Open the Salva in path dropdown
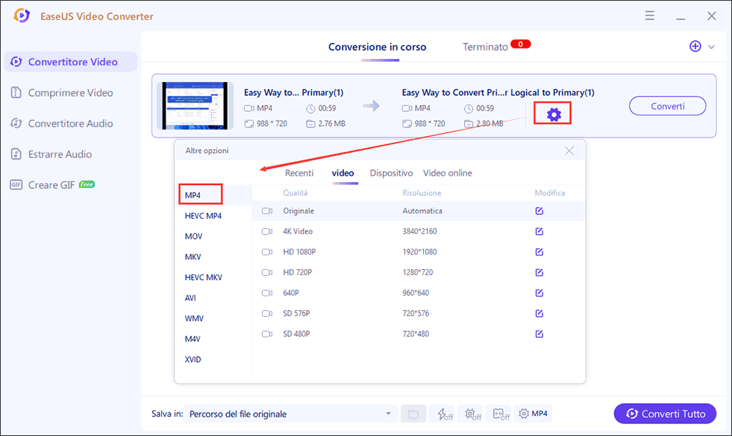The height and width of the screenshot is (436, 732). click(291, 413)
